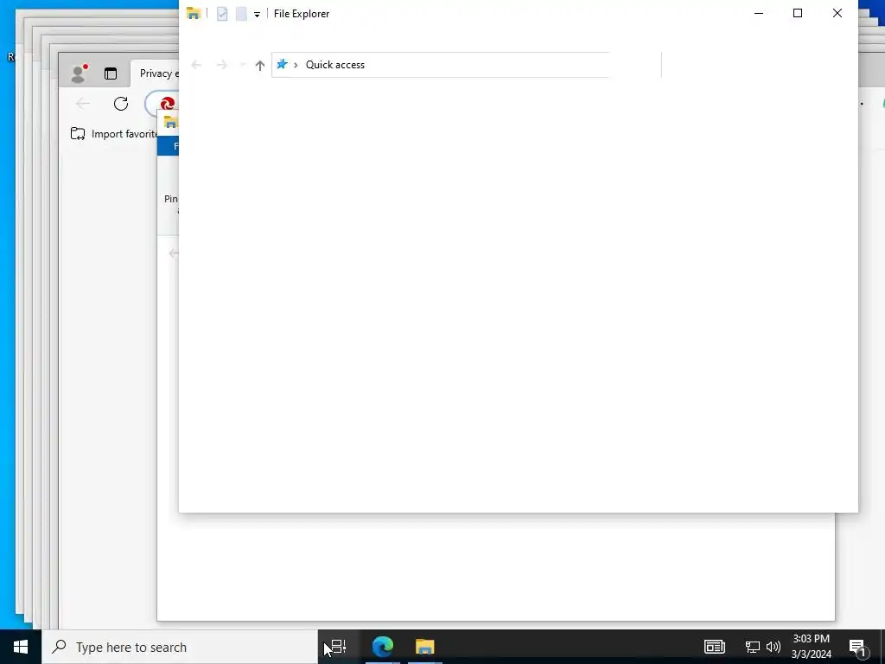Click the 'Type here to search' box
Image resolution: width=885 pixels, height=664 pixels.
180,647
